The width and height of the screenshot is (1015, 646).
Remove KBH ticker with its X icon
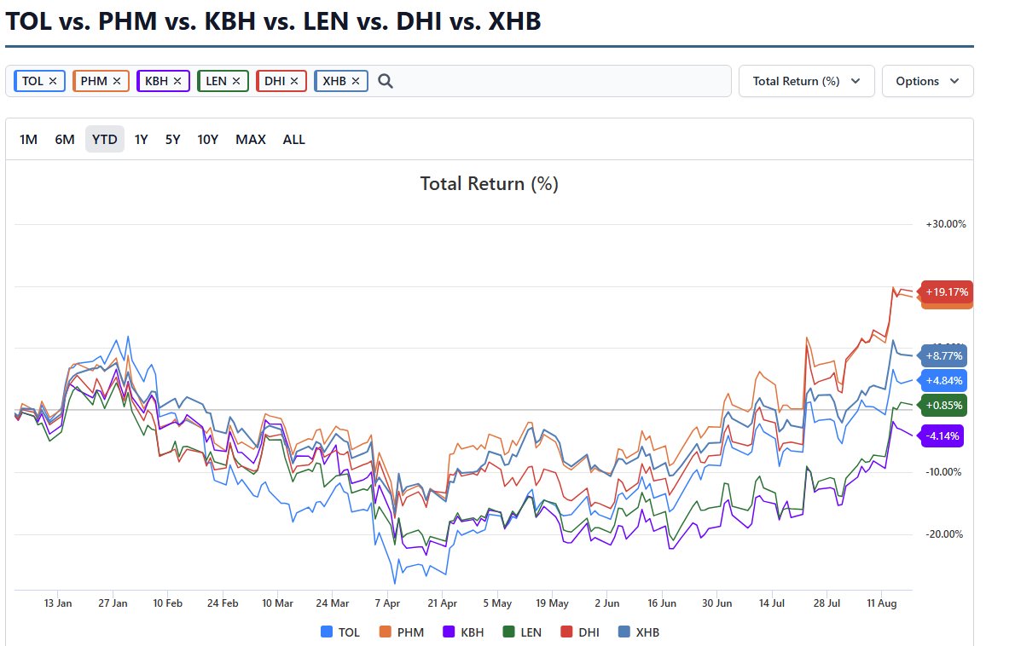[x=177, y=81]
